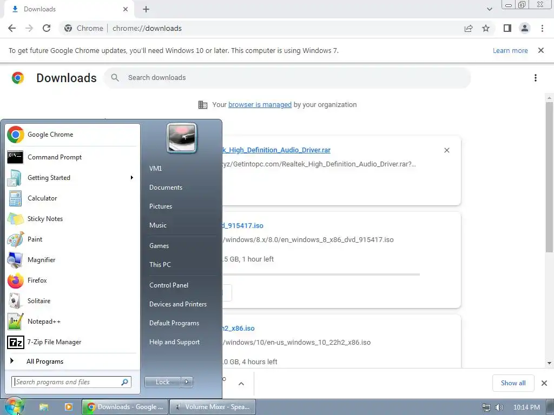The width and height of the screenshot is (554, 415).
Task: Click the speaker volume tray icon
Action: [x=499, y=407]
